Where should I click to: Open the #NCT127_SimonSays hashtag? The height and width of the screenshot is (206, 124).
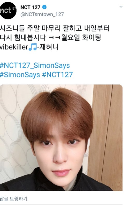[x=35, y=65]
